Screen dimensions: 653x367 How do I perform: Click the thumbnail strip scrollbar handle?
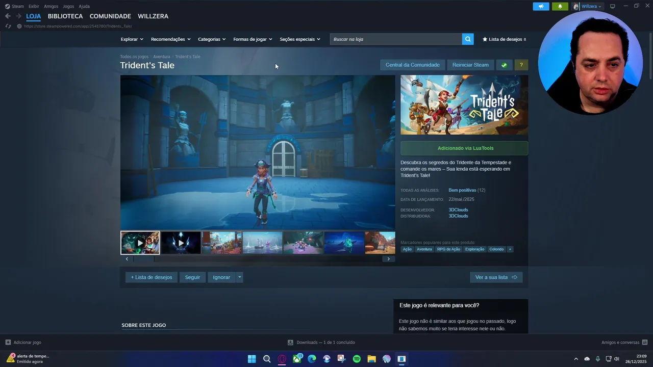pos(143,259)
